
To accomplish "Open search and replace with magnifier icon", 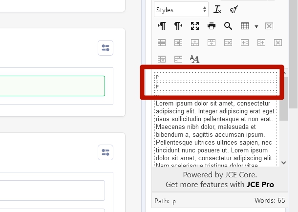I will 228,26.
